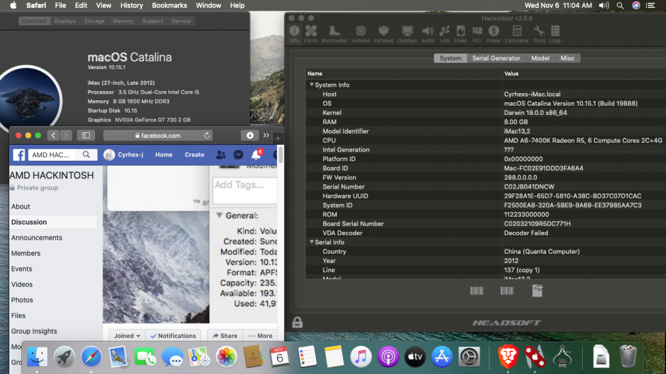
Task: Click the Share button in the group
Action: pos(225,335)
